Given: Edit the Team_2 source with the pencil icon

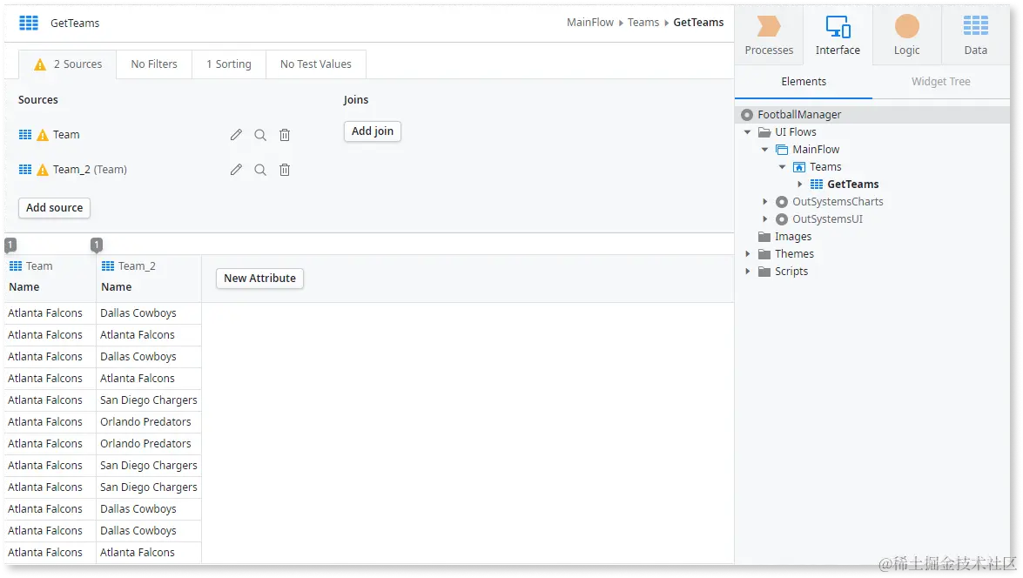Looking at the screenshot, I should [236, 170].
